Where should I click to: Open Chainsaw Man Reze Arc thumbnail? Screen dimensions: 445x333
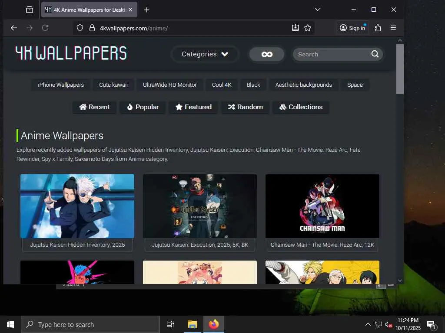322,206
